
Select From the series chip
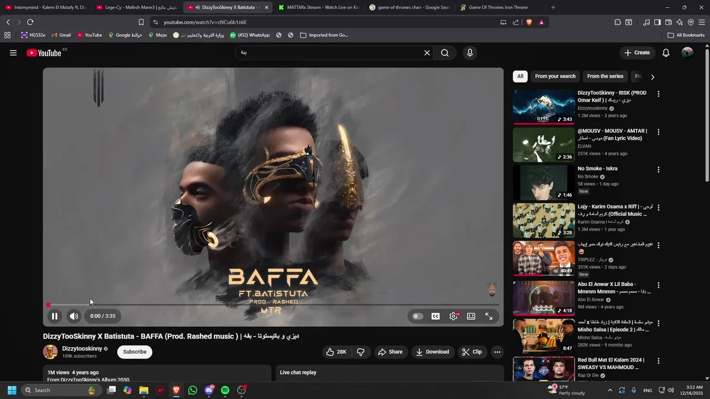pos(605,76)
